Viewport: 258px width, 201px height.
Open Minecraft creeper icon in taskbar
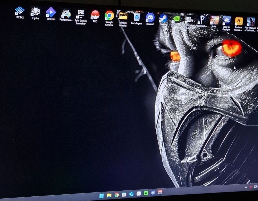point(146,193)
